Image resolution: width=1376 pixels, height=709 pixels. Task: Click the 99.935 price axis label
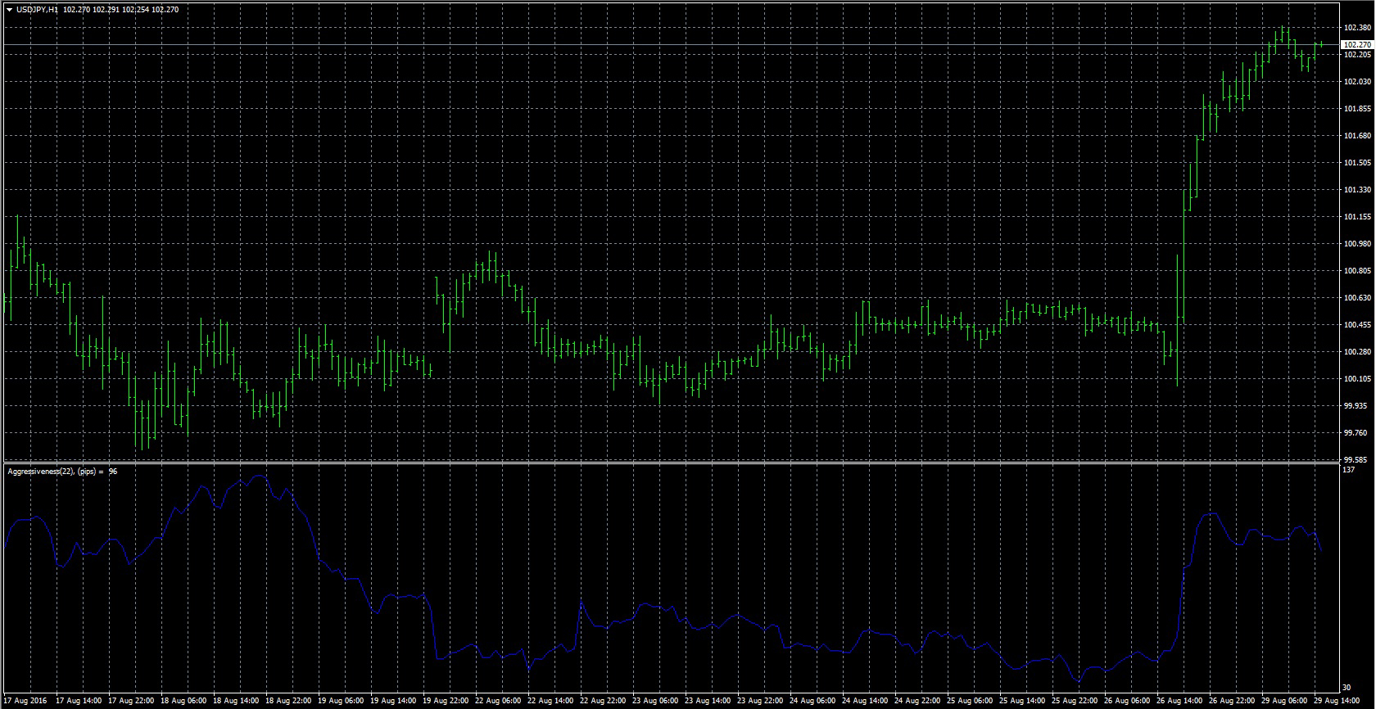(x=1356, y=406)
